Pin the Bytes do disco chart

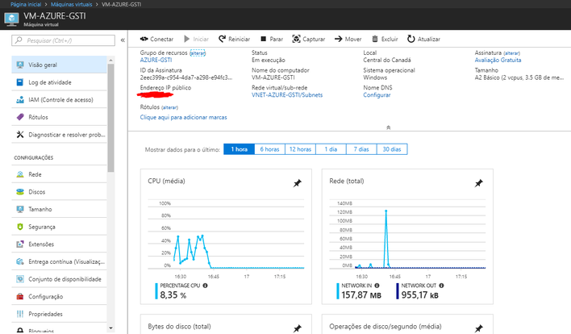coord(298,328)
